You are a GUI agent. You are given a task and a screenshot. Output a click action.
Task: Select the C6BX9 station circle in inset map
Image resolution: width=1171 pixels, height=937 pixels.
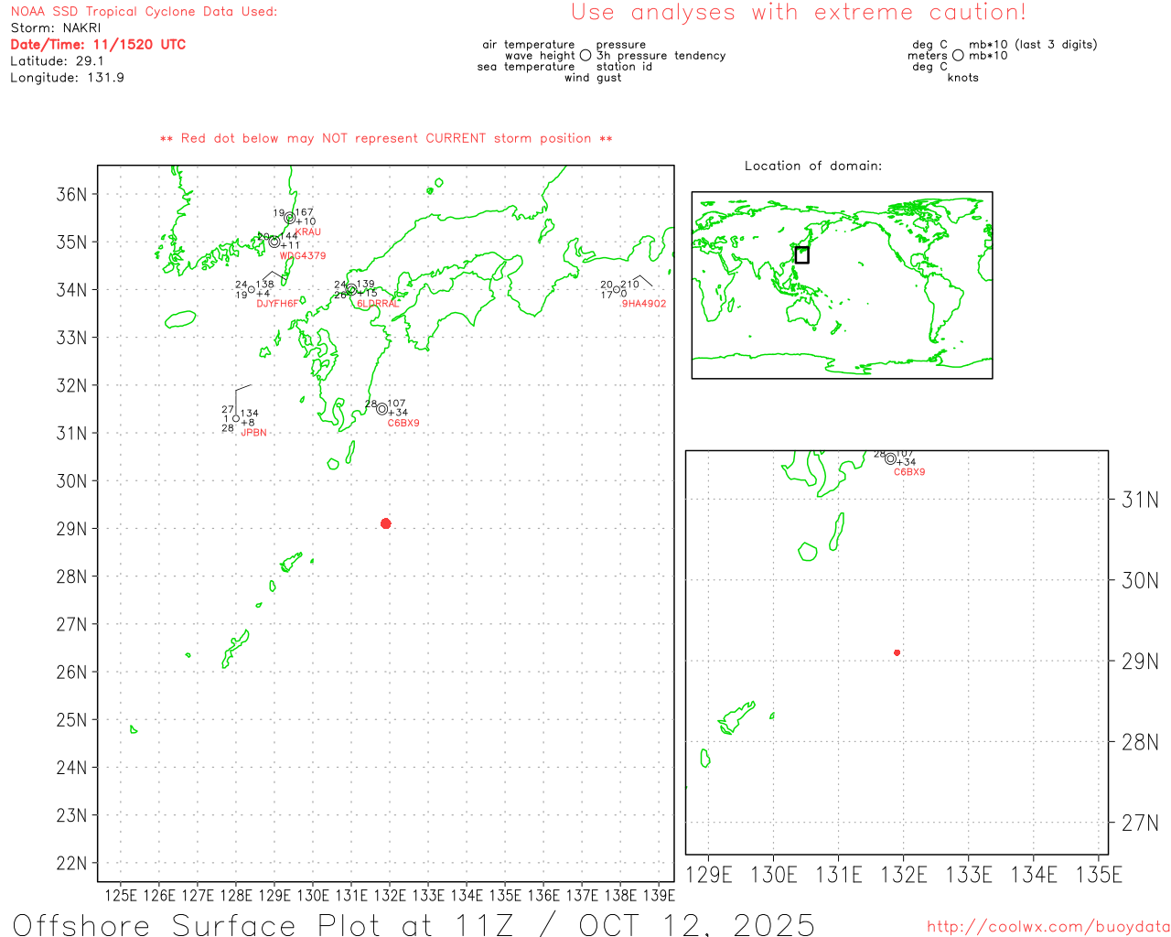(x=890, y=458)
